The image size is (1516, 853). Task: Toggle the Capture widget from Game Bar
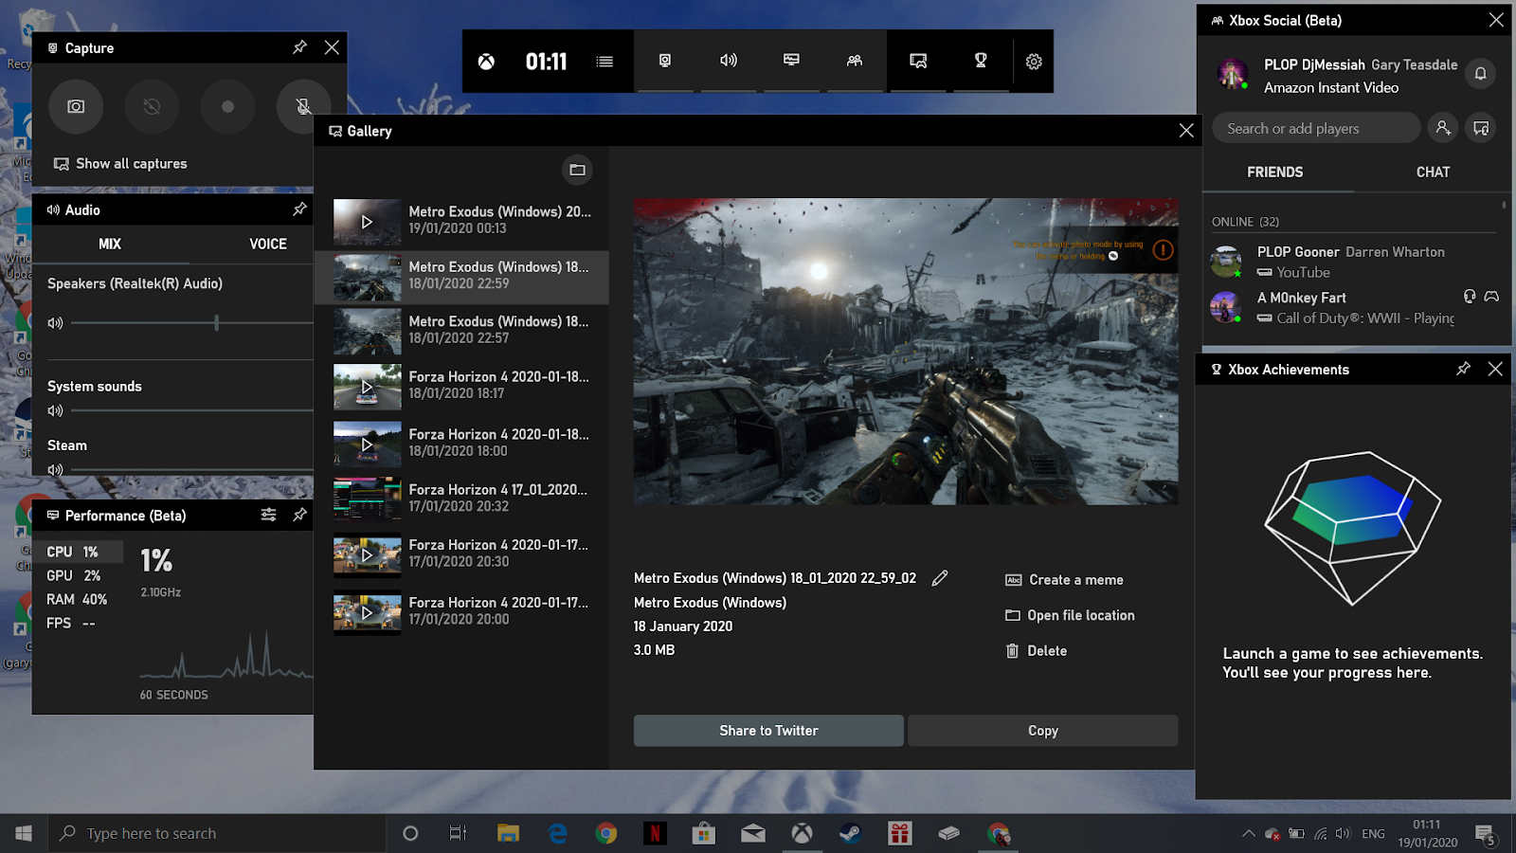click(x=665, y=61)
